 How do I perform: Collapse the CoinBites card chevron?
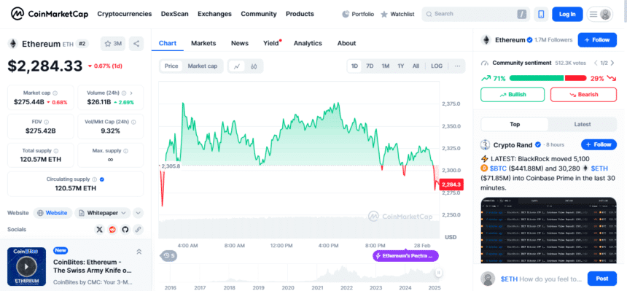tap(139, 252)
